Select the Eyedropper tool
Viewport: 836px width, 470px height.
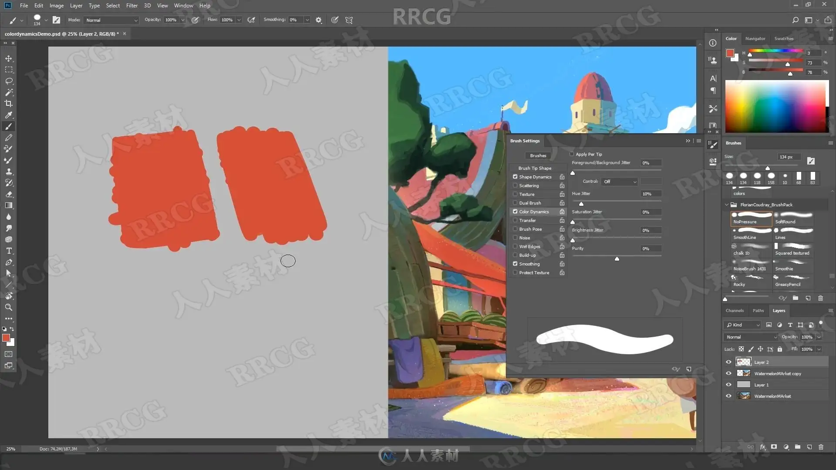[x=9, y=115]
